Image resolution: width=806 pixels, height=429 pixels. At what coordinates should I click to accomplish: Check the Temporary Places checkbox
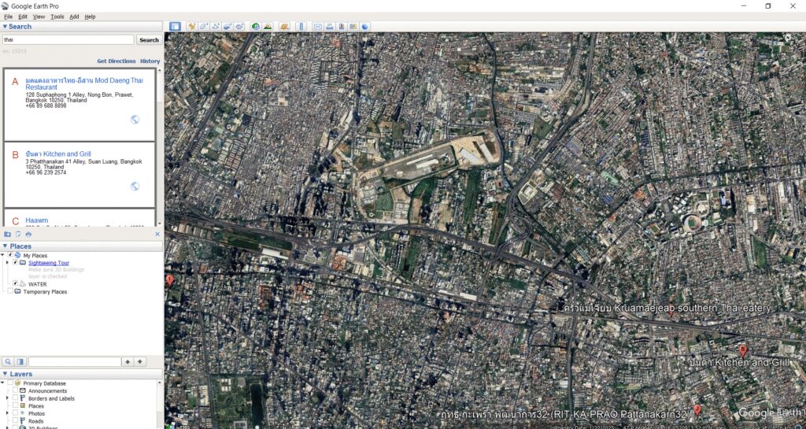click(x=10, y=291)
